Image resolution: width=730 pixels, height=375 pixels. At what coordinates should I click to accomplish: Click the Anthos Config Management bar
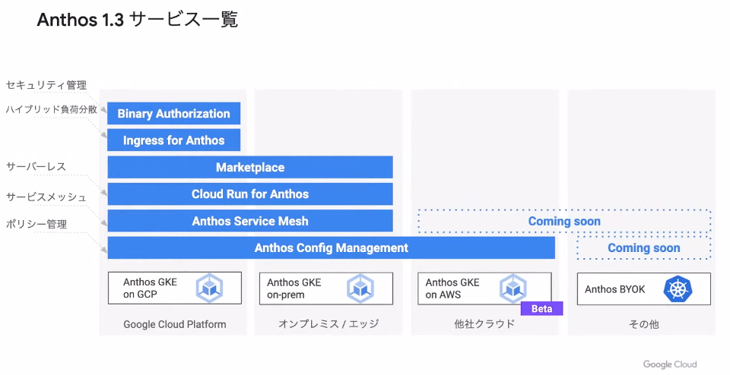point(331,247)
